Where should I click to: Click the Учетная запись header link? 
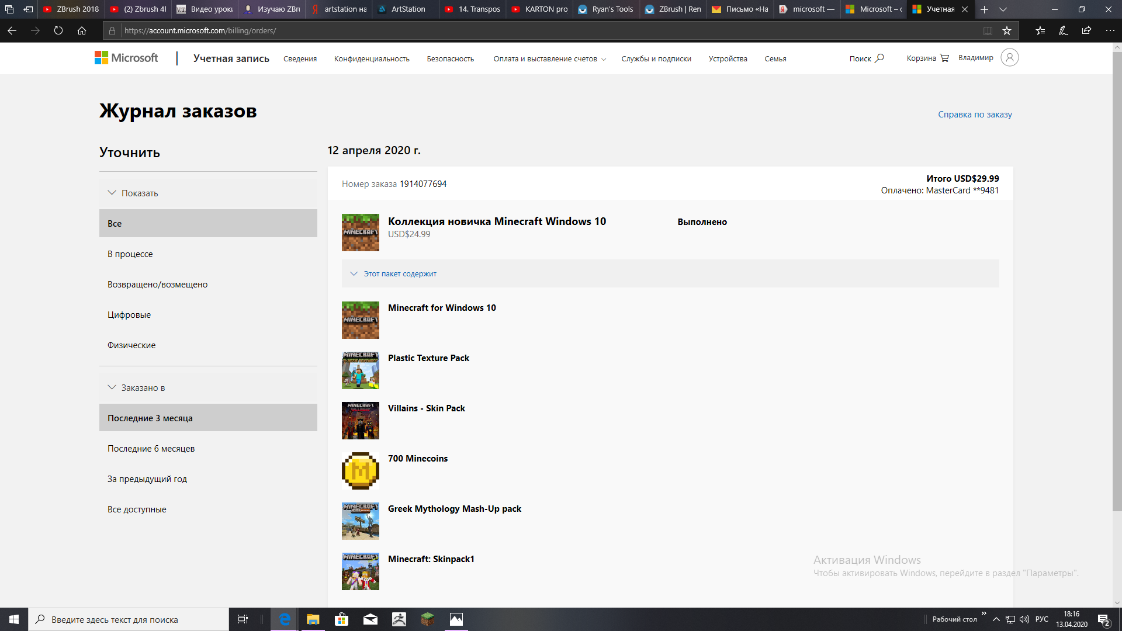231,58
